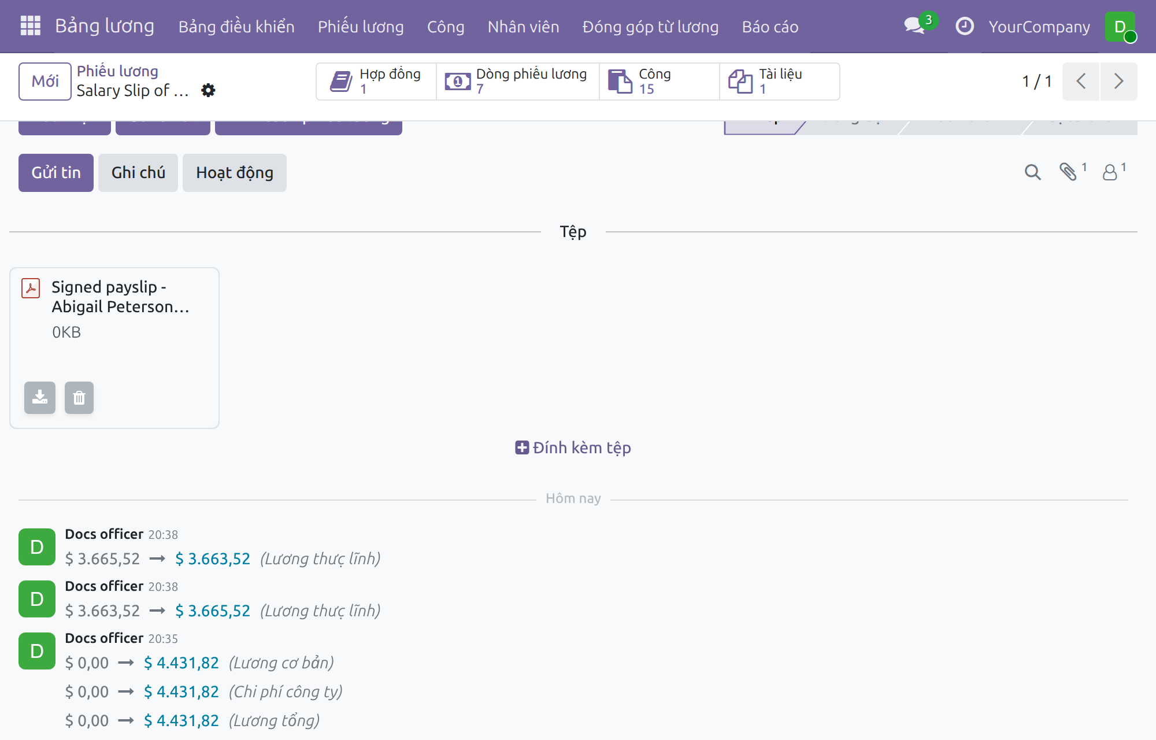Click the paperclip attachments icon

(1072, 171)
